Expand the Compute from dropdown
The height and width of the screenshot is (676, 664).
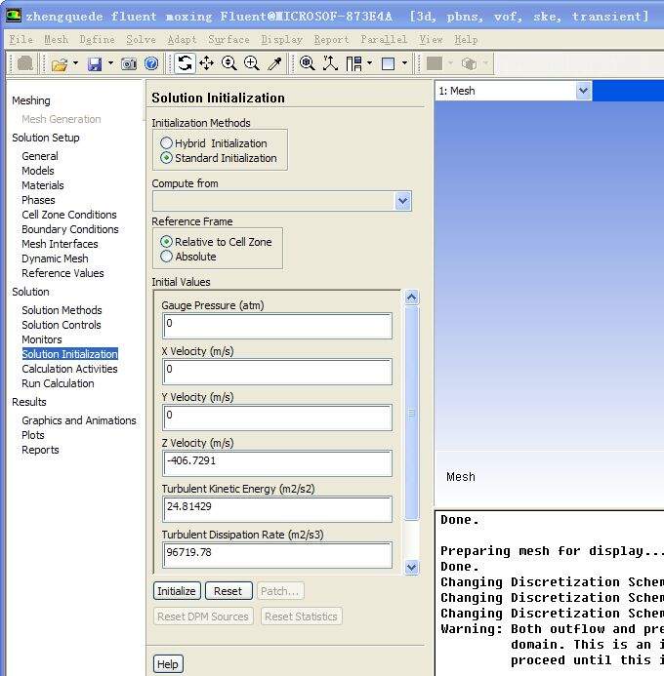[x=403, y=201]
